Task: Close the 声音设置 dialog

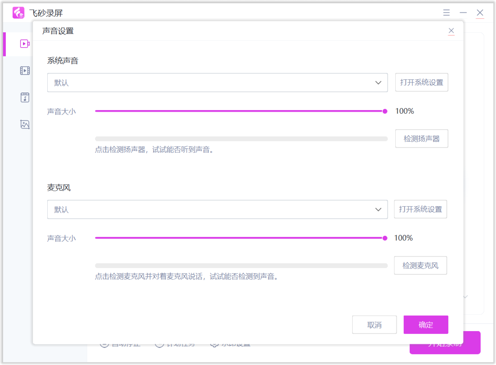Action: 451,31
